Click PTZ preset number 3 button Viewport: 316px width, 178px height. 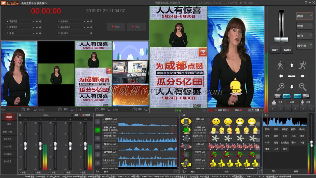coord(288,108)
